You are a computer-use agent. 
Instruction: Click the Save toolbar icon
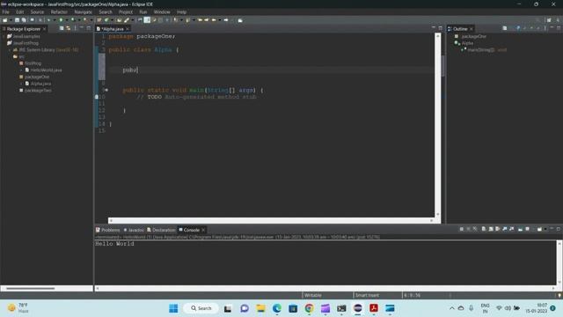pos(17,20)
